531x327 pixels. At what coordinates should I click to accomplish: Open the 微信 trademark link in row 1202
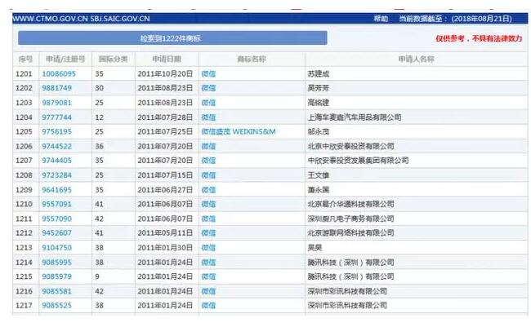coord(208,88)
